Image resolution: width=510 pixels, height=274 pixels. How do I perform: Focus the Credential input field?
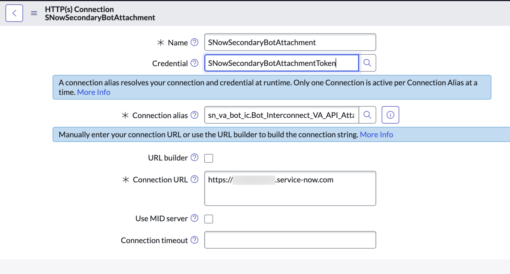pos(281,63)
